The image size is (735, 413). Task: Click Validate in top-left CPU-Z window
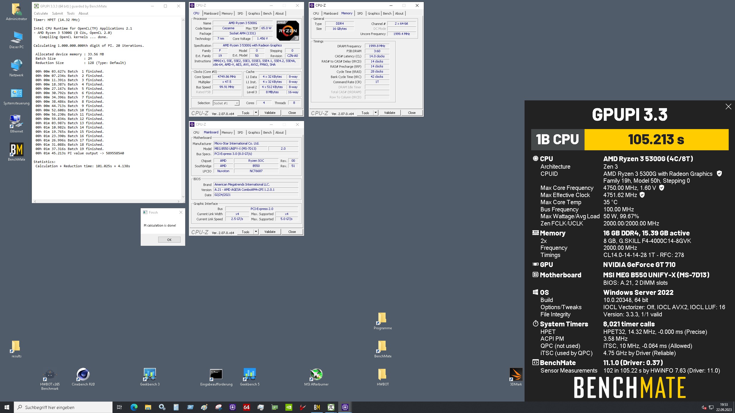(270, 113)
